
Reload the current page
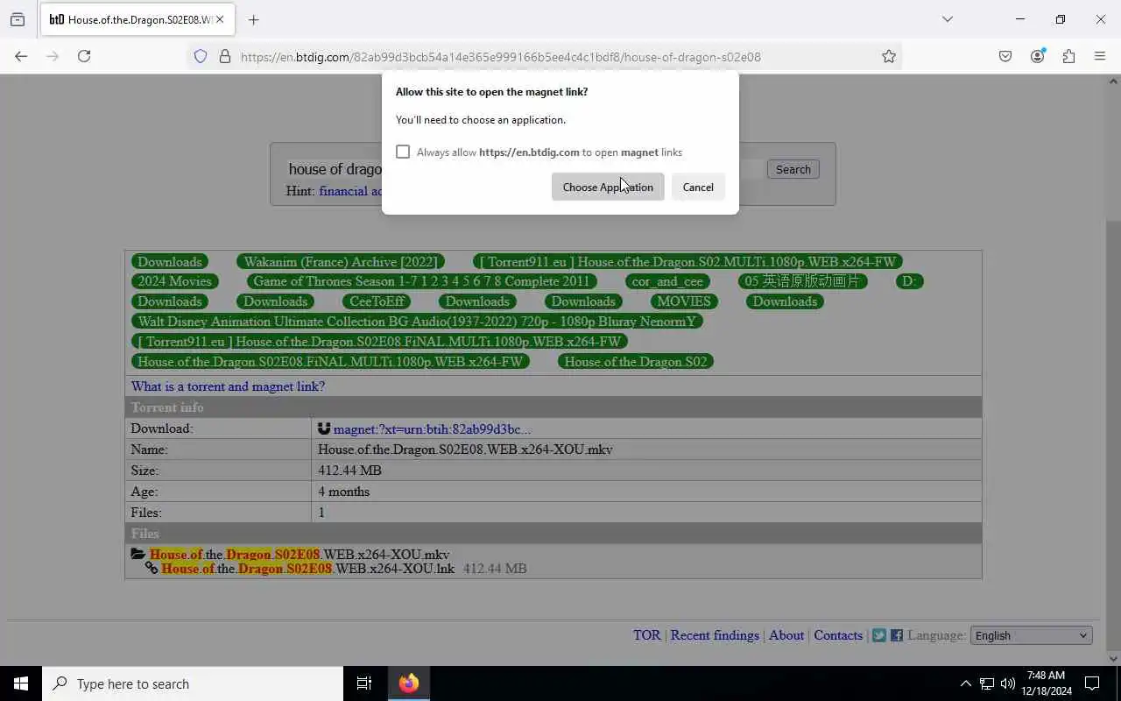pos(84,56)
